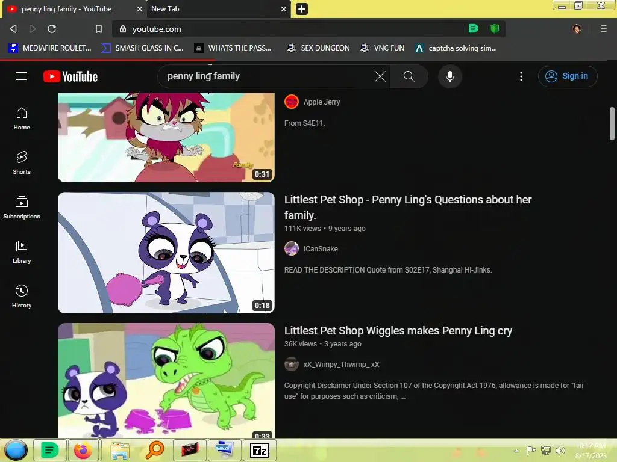Image resolution: width=617 pixels, height=462 pixels.
Task: Open Littlest Pet Shop Wiggles video title
Action: click(398, 331)
